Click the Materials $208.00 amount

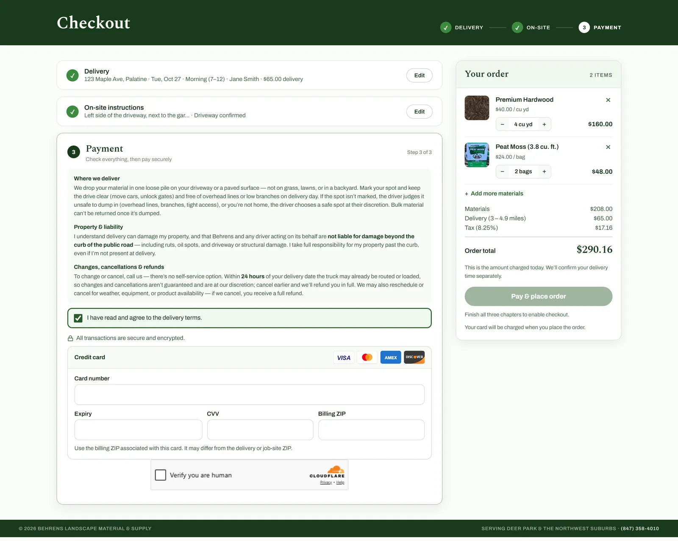click(601, 209)
